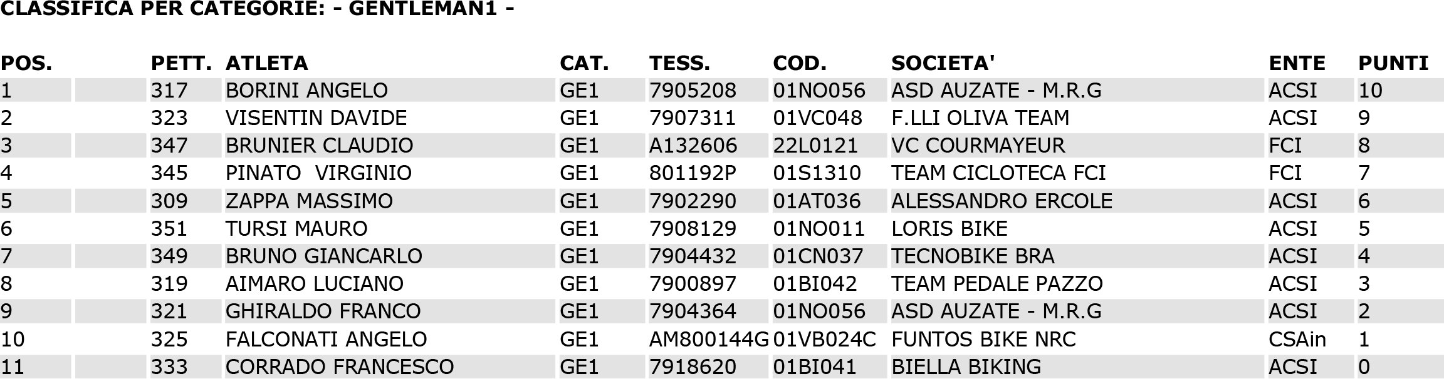Click the TESS. column header
Screen dimensions: 1444x379
(679, 63)
